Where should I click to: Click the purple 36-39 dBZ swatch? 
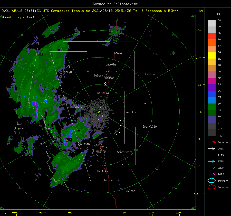(x=211, y=88)
